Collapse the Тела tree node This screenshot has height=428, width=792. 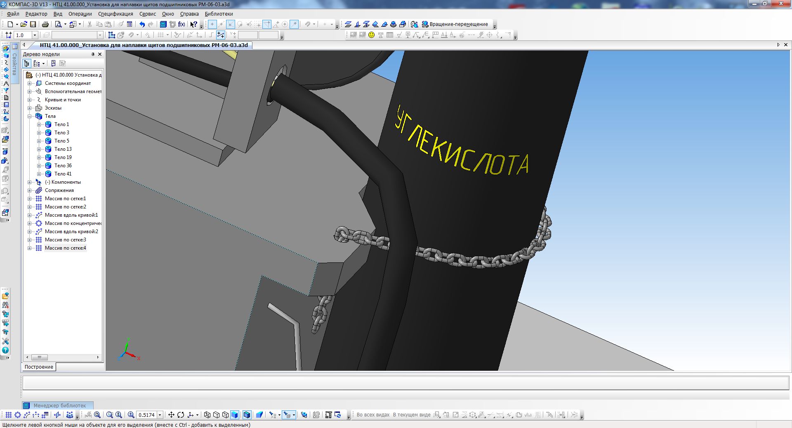click(x=30, y=116)
